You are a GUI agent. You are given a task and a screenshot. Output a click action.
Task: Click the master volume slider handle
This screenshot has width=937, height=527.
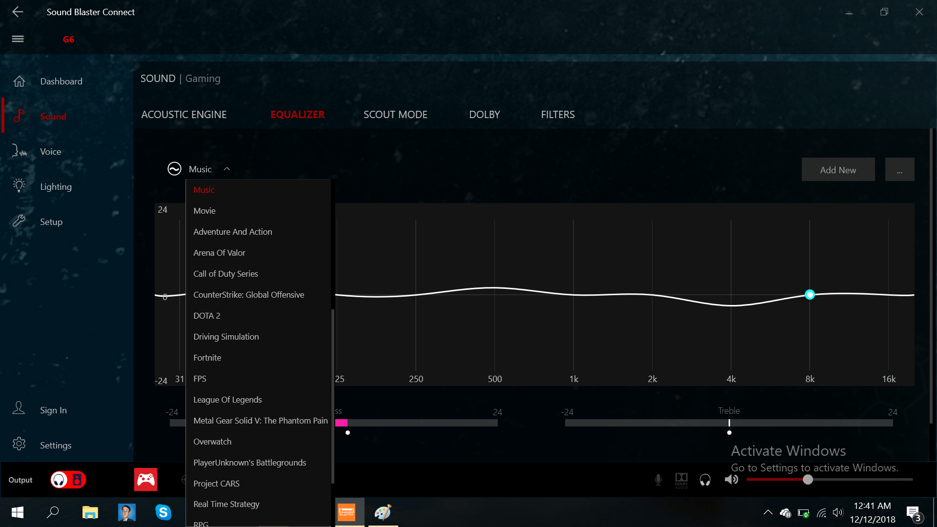808,480
